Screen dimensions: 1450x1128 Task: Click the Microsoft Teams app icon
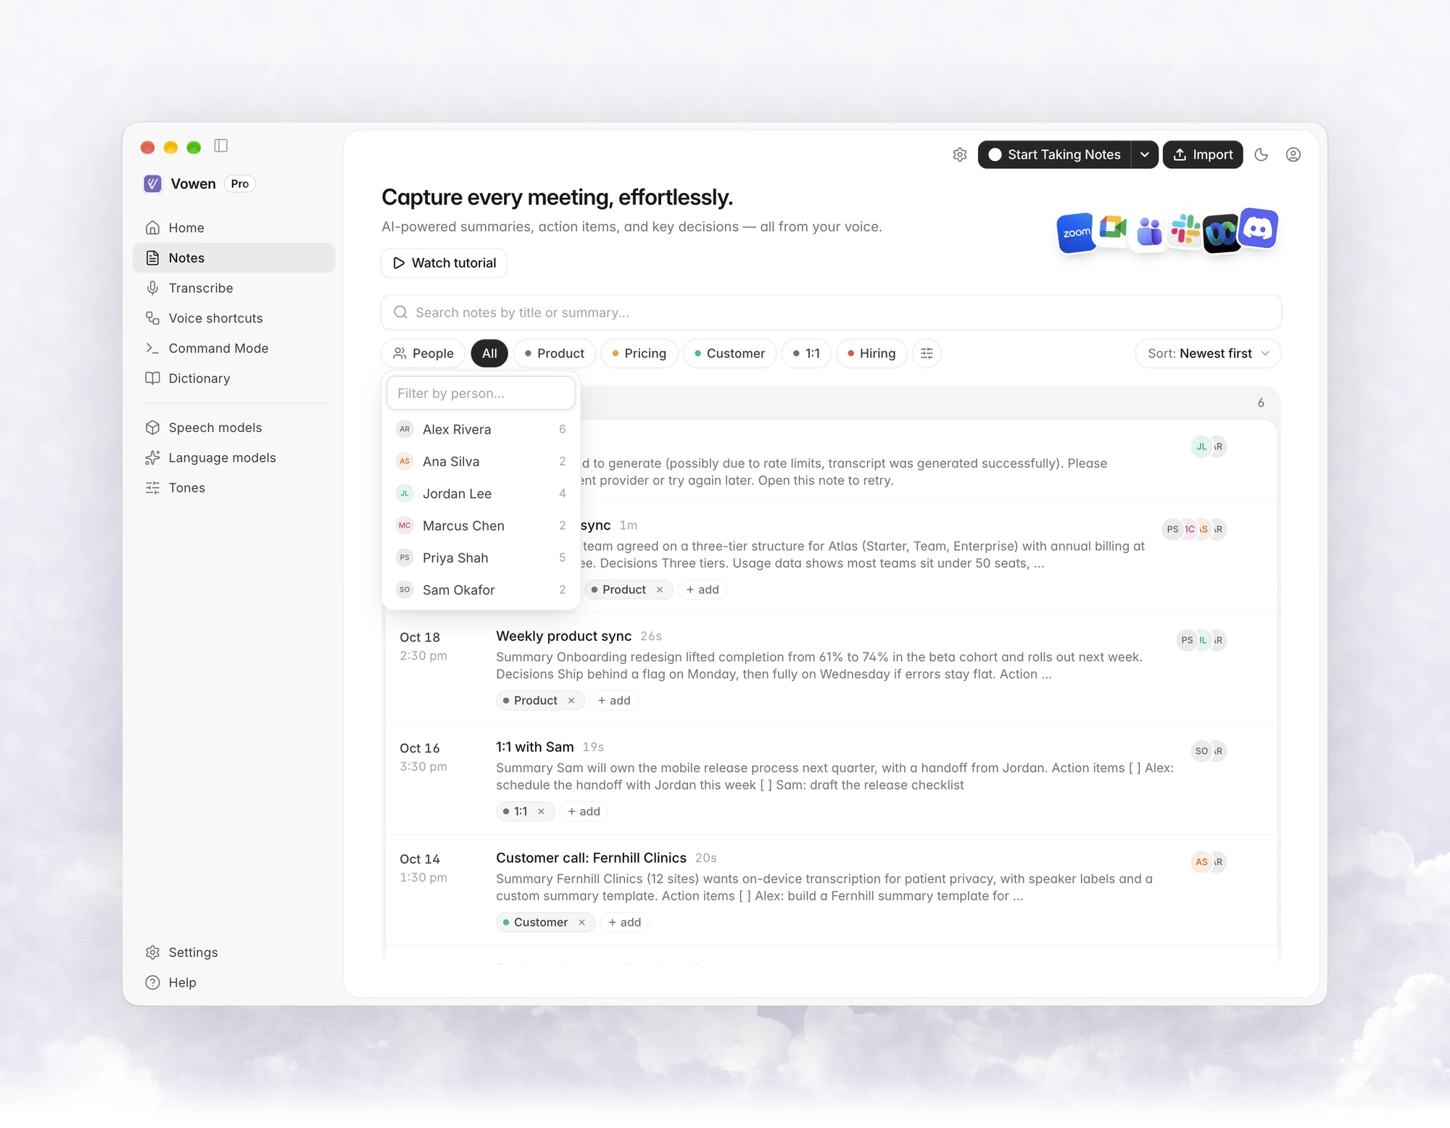1149,233
